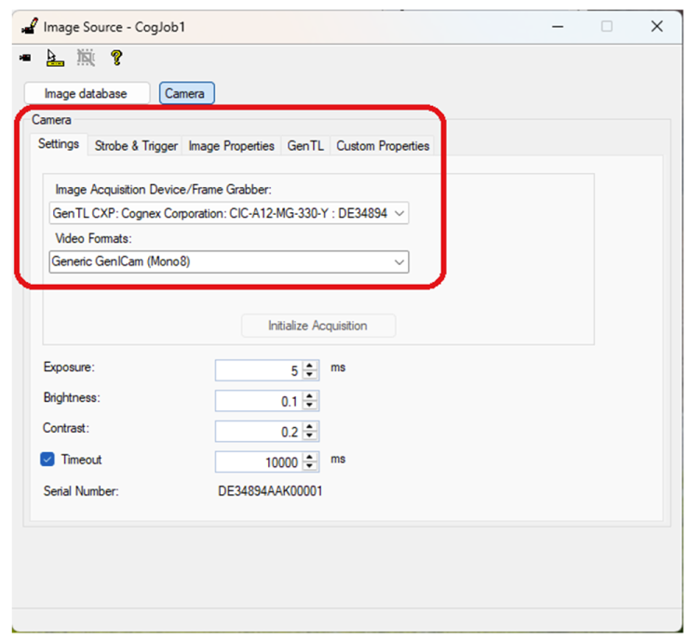Click the yellow pointer tool icon
Screen dimensions: 689x641
[x=54, y=59]
